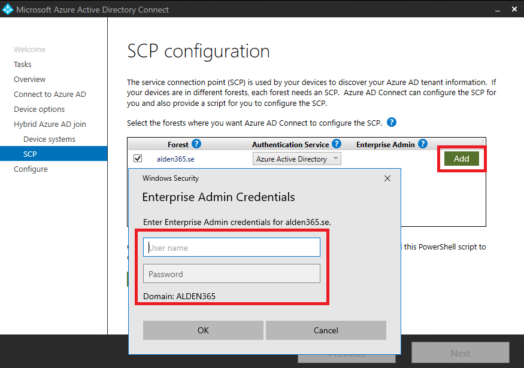Focus the User name input field
Viewport: 524px width, 368px height.
pos(232,248)
